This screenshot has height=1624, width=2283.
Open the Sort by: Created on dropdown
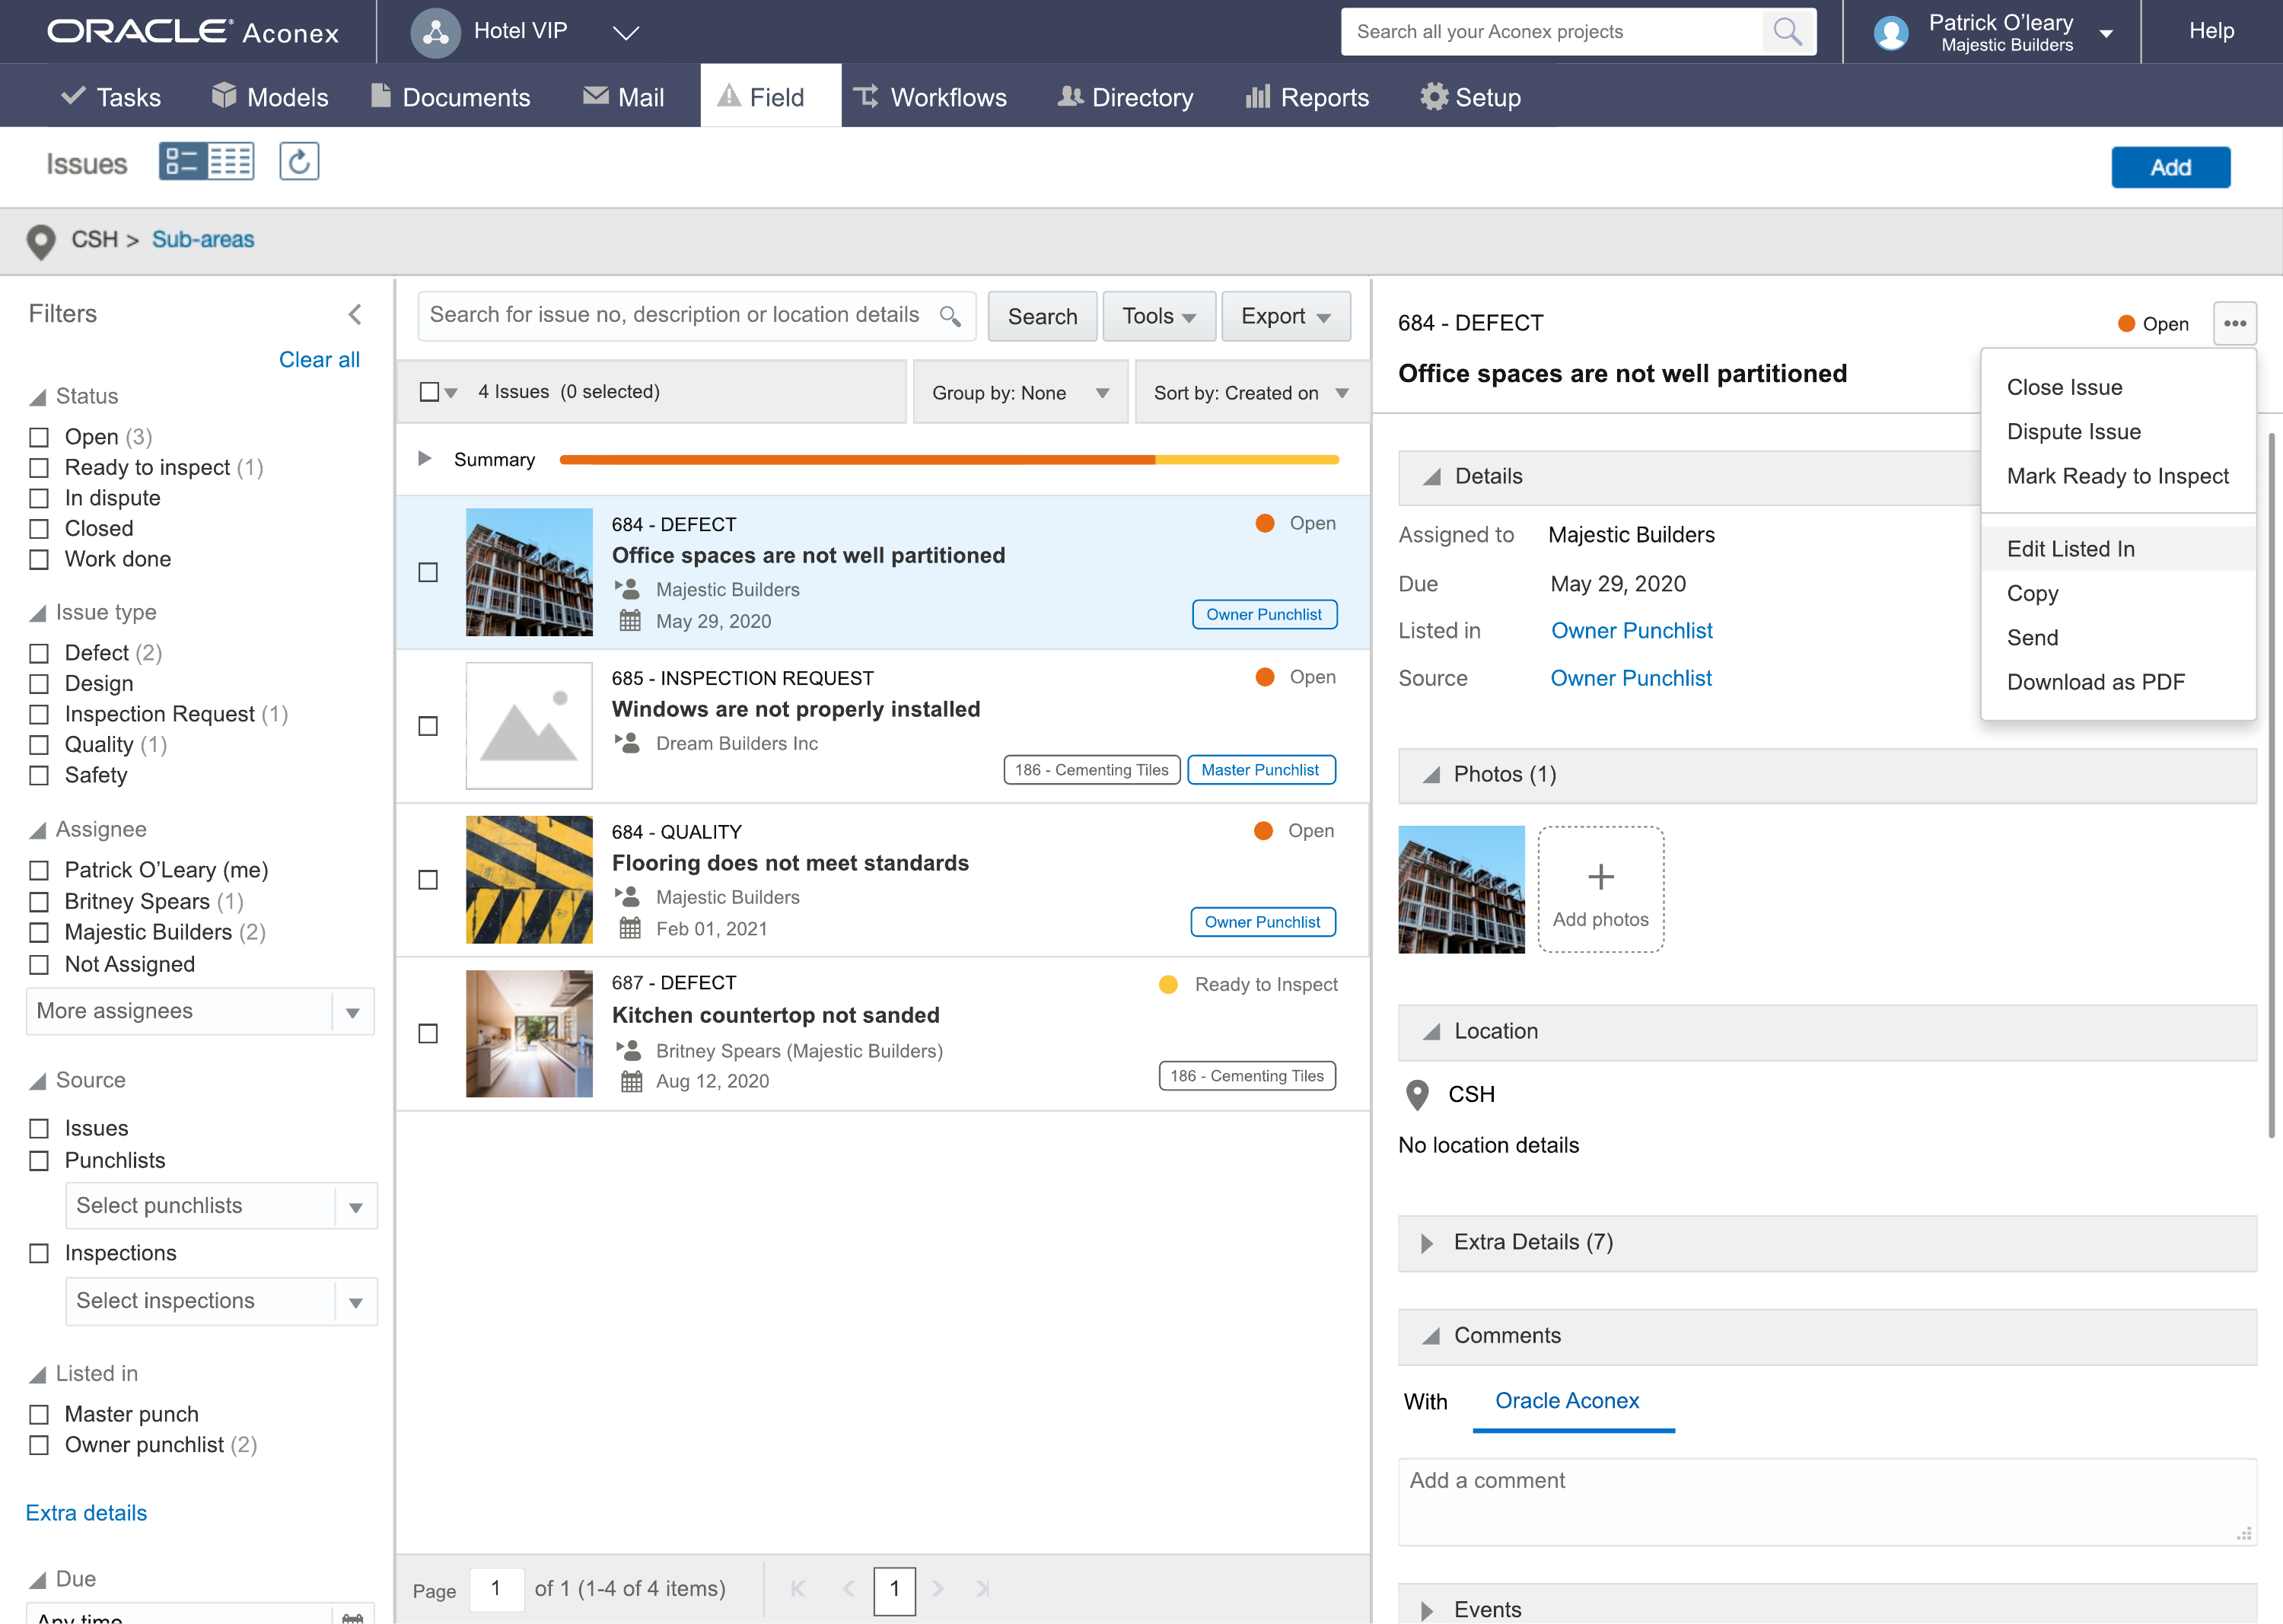tap(1251, 393)
